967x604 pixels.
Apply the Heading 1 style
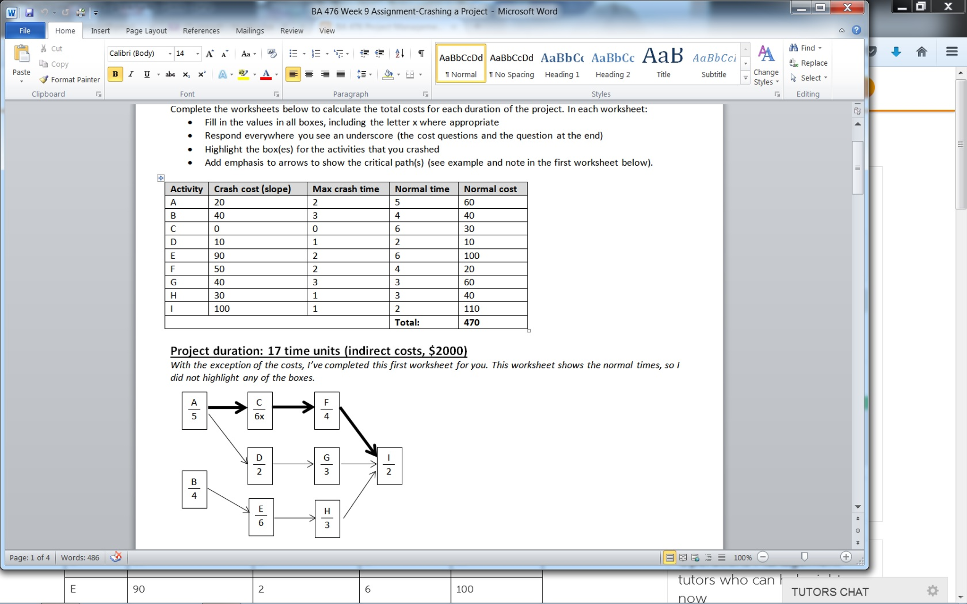click(x=561, y=64)
